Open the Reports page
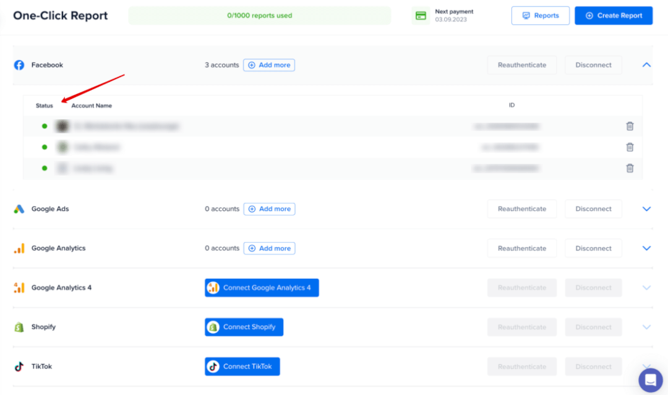The height and width of the screenshot is (395, 668). pyautogui.click(x=540, y=15)
